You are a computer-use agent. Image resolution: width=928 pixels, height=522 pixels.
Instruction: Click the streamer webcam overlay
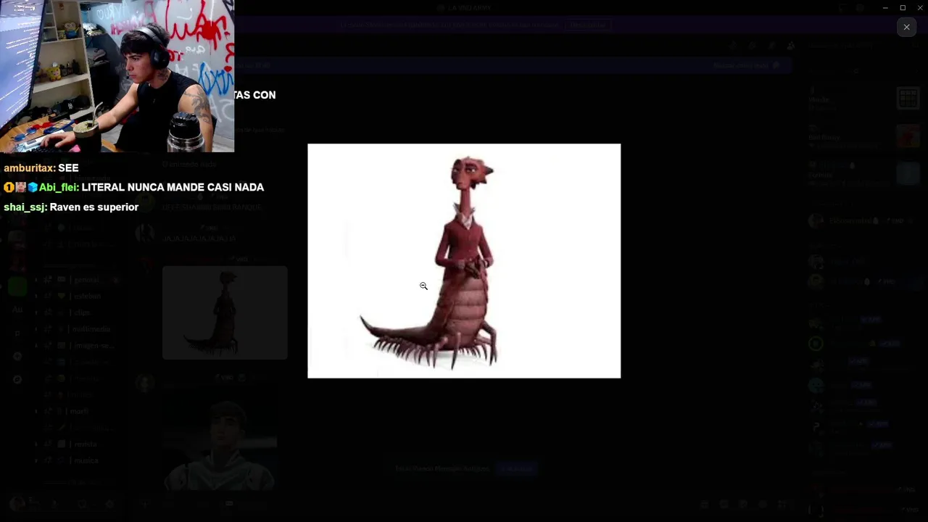point(117,76)
